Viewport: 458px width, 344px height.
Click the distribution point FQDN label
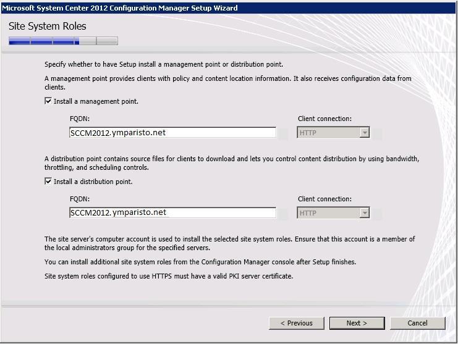click(x=80, y=199)
